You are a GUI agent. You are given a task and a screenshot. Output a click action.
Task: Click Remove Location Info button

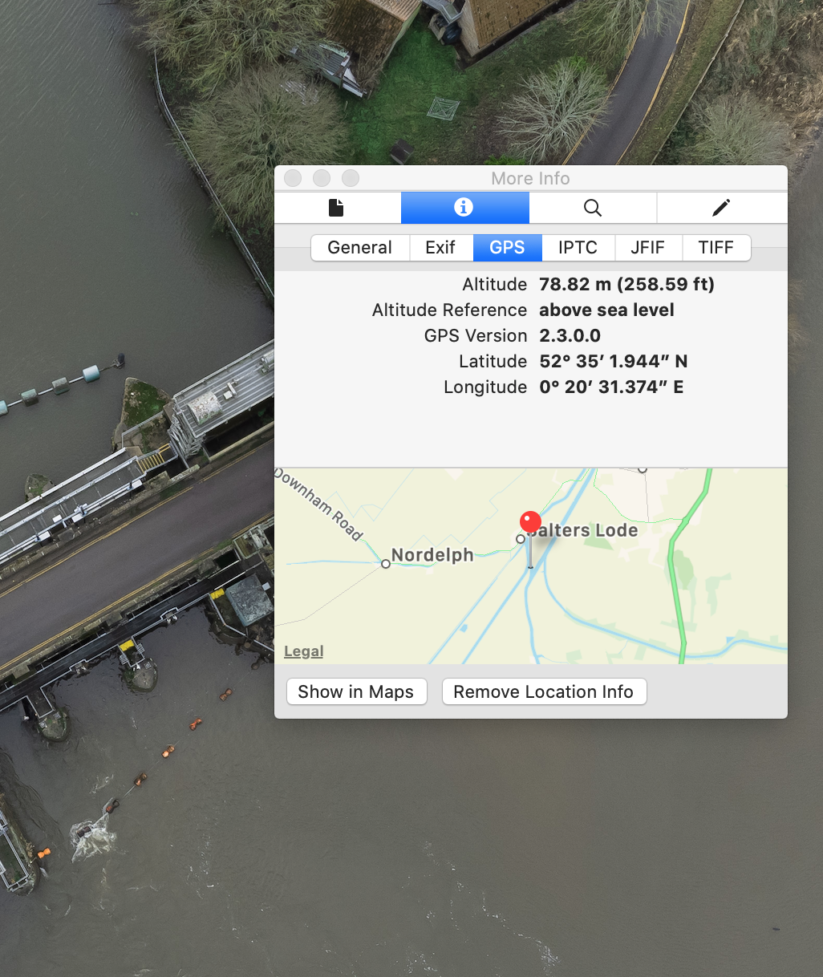click(543, 691)
